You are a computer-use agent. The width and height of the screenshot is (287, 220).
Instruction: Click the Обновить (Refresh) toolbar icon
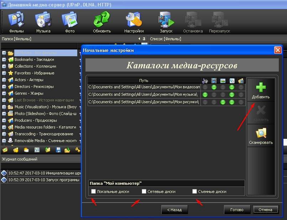point(102,20)
